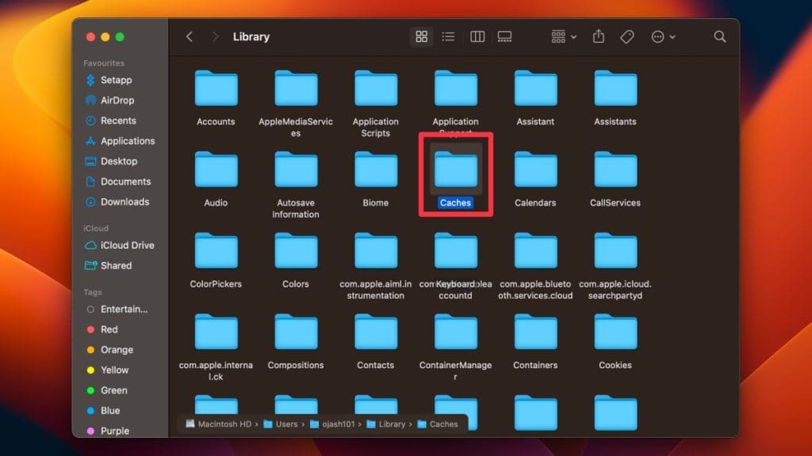Open the group-by dropdown in toolbar
This screenshot has height=456, width=812.
tap(564, 36)
